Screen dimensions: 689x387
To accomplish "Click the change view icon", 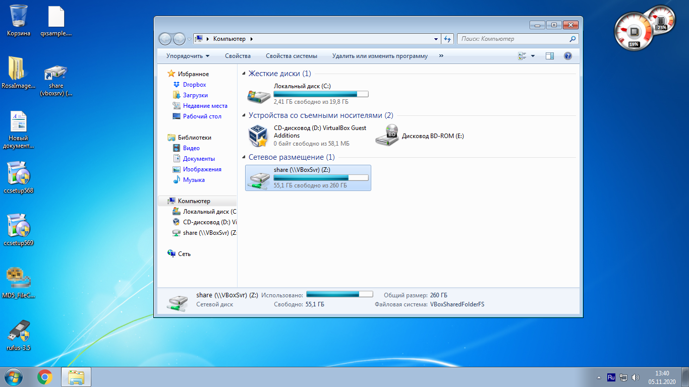I will 523,56.
